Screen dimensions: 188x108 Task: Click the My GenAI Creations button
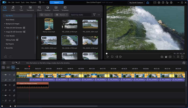[136, 2]
